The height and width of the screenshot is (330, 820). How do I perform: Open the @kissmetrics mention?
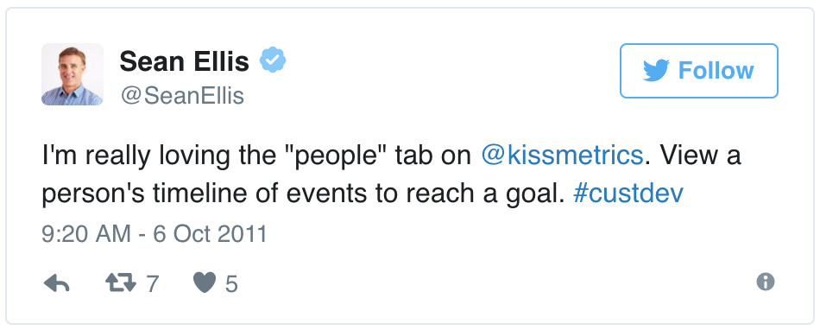pos(561,155)
